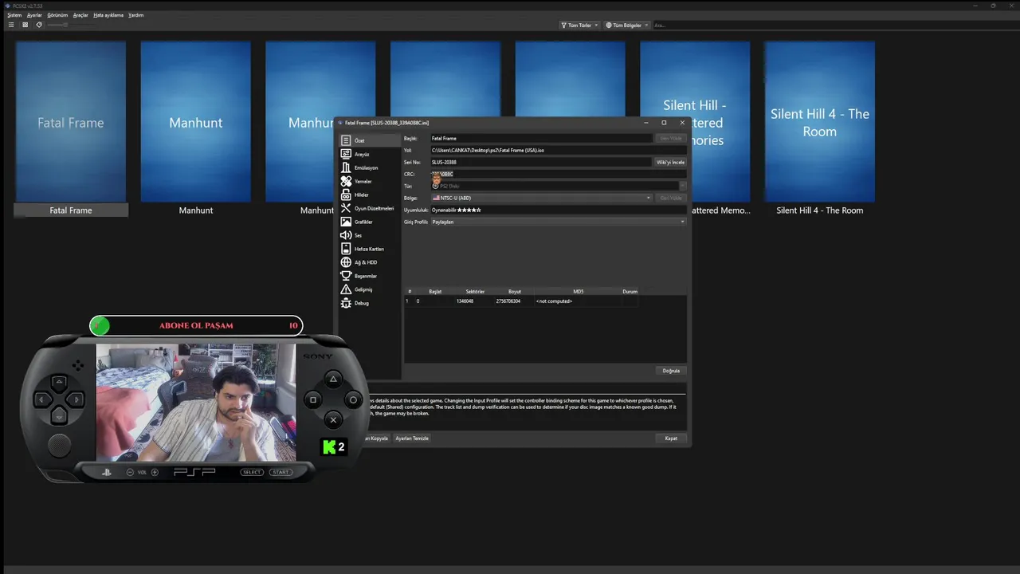1020x574 pixels.
Task: Open the Hileler cheats icon
Action: (346, 195)
